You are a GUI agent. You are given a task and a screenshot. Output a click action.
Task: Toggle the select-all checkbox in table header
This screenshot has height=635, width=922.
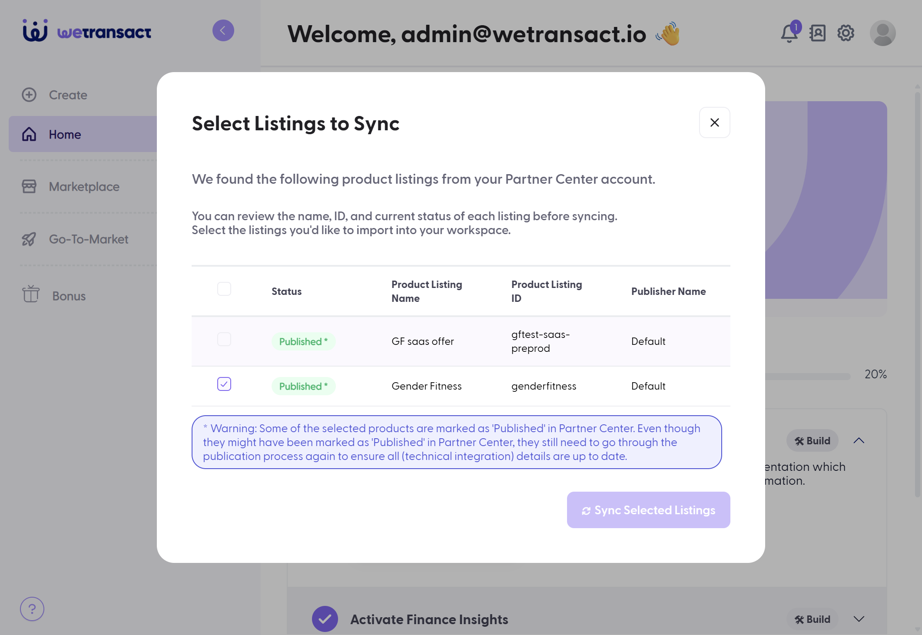(x=224, y=289)
